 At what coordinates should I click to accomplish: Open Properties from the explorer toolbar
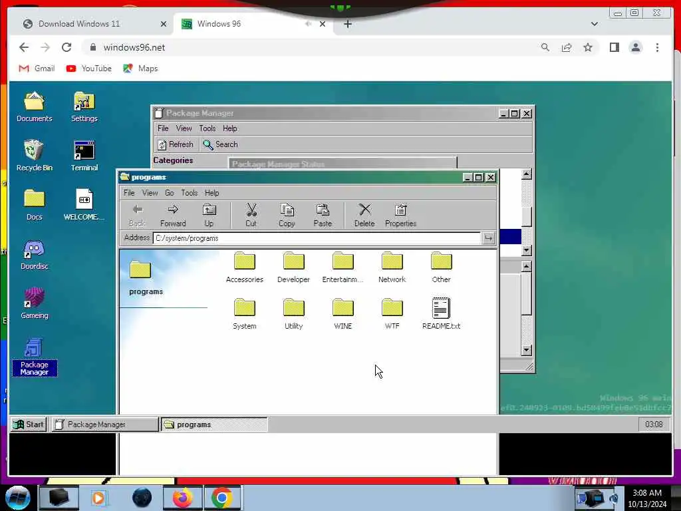pos(400,216)
